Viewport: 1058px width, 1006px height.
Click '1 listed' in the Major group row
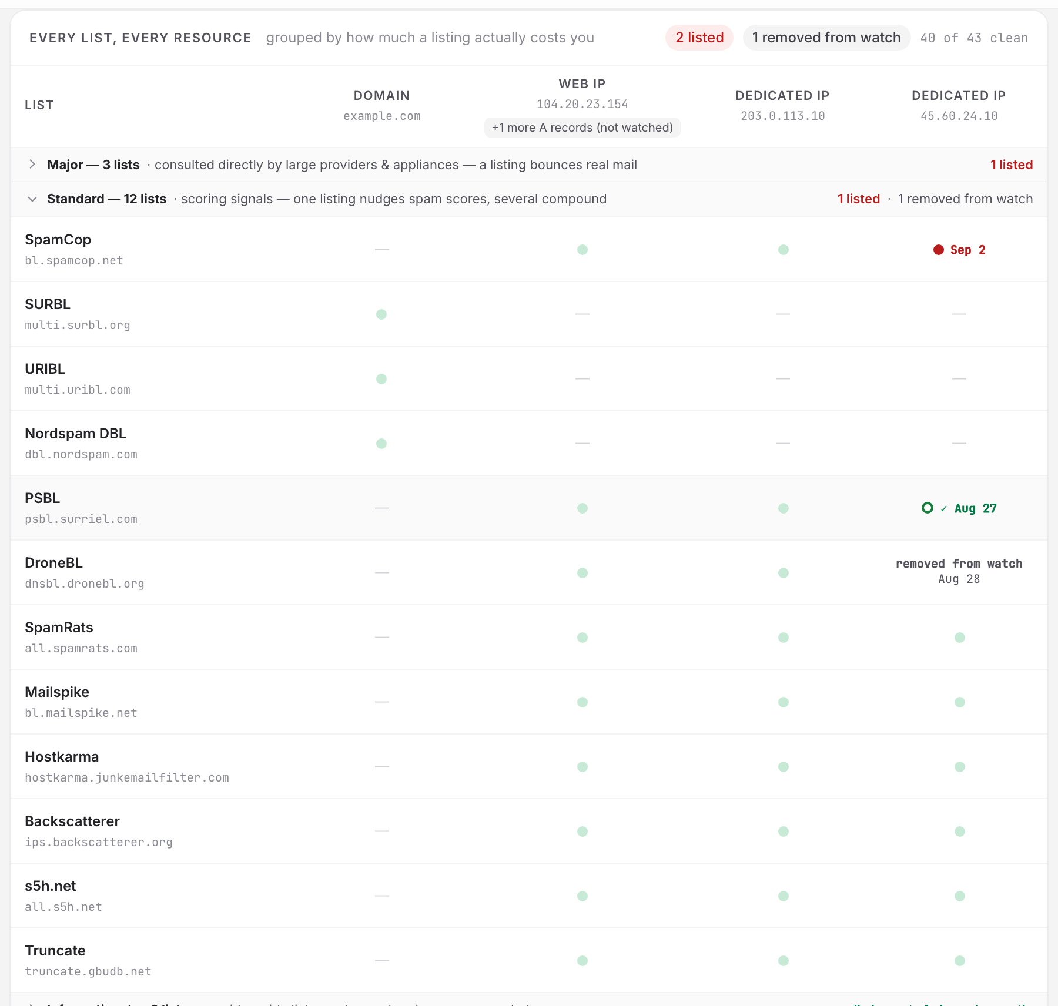[1012, 165]
